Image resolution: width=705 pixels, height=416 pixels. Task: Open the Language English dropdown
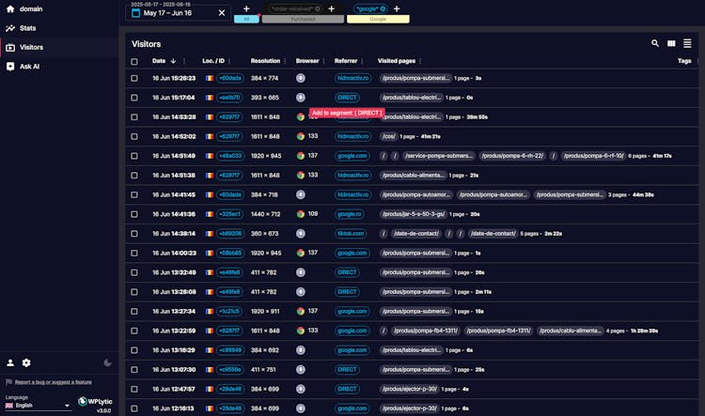pyautogui.click(x=39, y=406)
